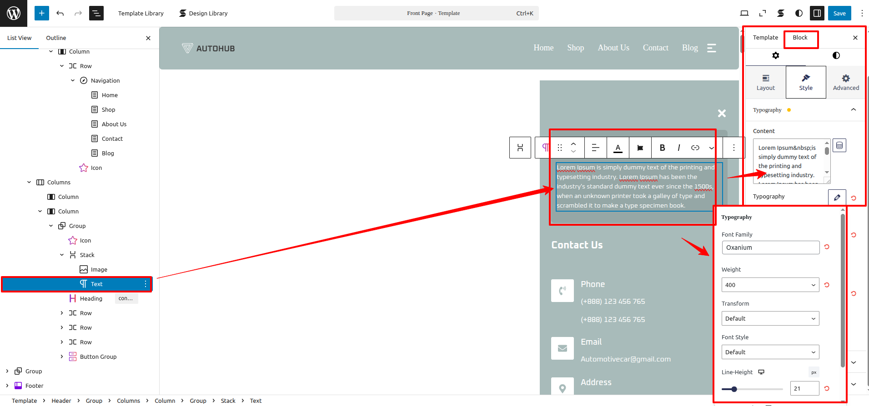
Task: Toggle the settings sidebar panel
Action: [x=817, y=13]
